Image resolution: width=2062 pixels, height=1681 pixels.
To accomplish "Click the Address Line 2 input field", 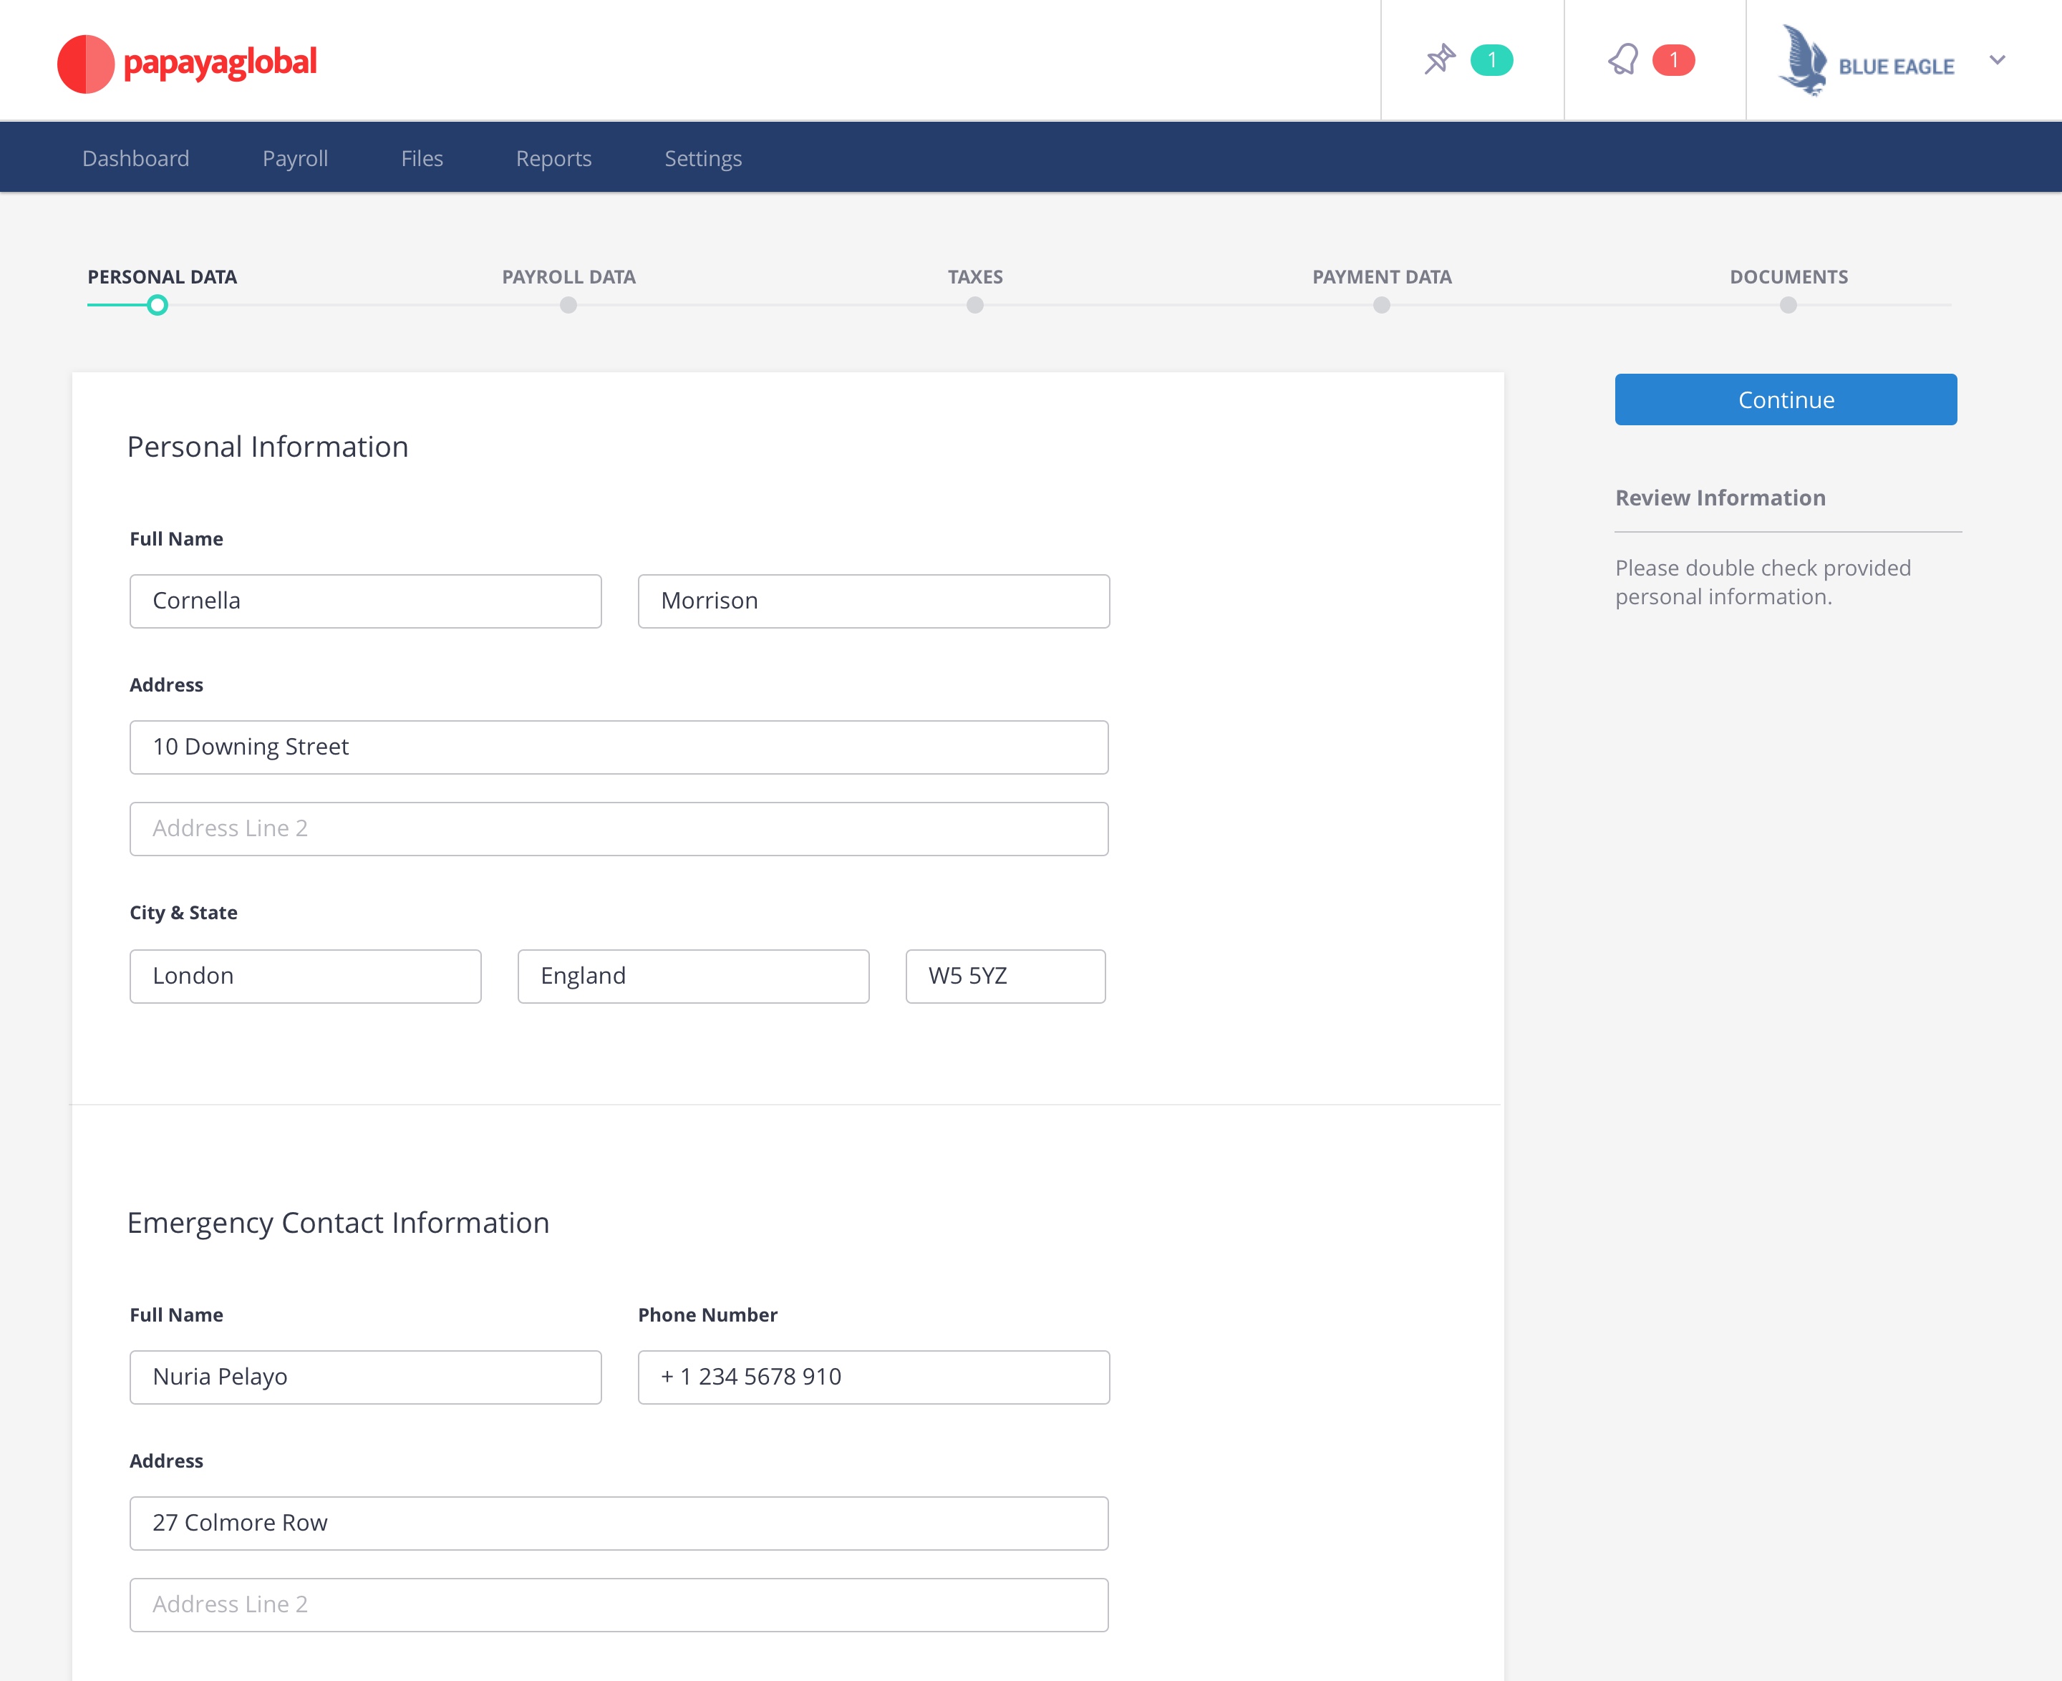I will [619, 827].
